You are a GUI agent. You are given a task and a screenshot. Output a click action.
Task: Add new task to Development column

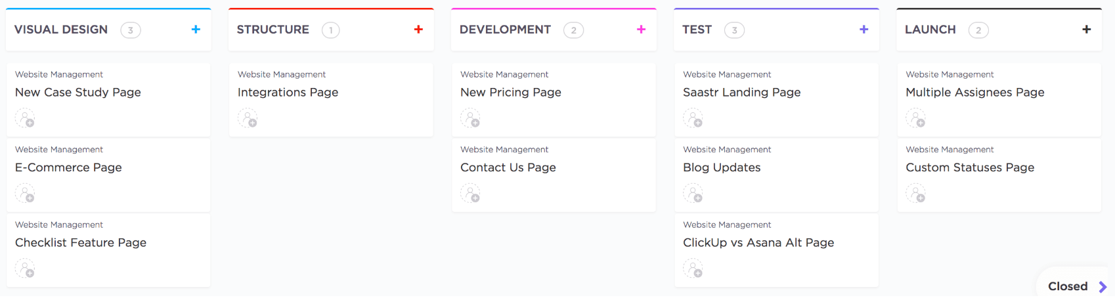pos(641,30)
